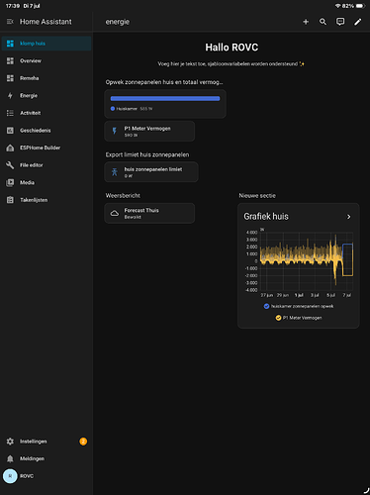Open the ROVC user profile avatar
Image resolution: width=370 pixels, height=495 pixels.
click(10, 476)
